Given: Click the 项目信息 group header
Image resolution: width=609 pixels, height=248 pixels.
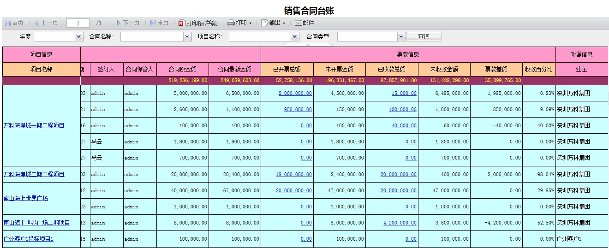Looking at the screenshot, I should pos(42,54).
